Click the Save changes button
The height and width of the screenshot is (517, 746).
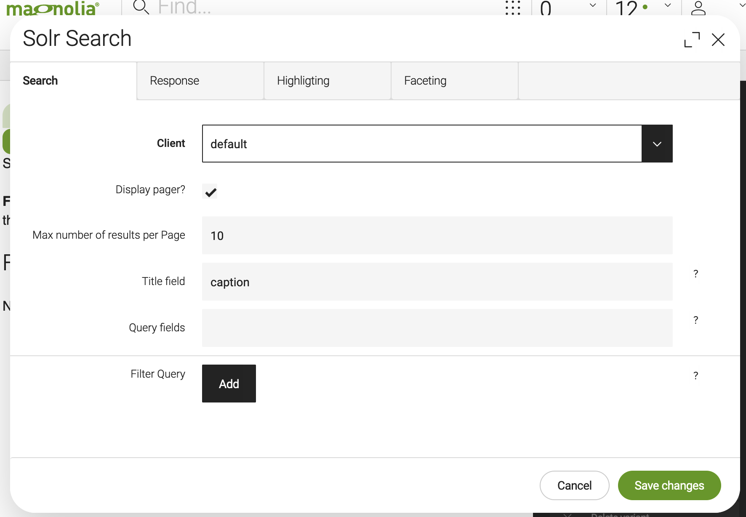tap(669, 485)
